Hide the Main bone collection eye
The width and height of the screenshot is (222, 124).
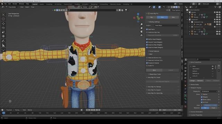point(213,66)
